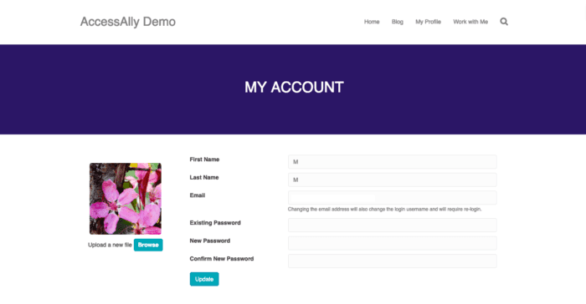Click the MY ACCOUNT banner heading
Image resolution: width=586 pixels, height=304 pixels.
click(294, 88)
